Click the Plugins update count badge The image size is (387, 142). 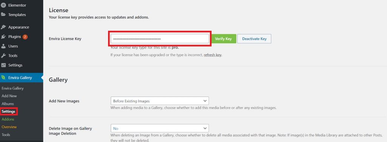click(25, 37)
